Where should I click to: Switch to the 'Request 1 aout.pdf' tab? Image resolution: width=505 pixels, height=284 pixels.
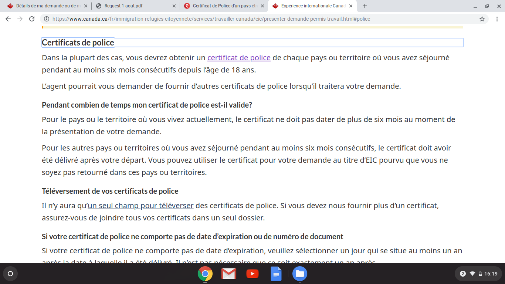pos(135,6)
